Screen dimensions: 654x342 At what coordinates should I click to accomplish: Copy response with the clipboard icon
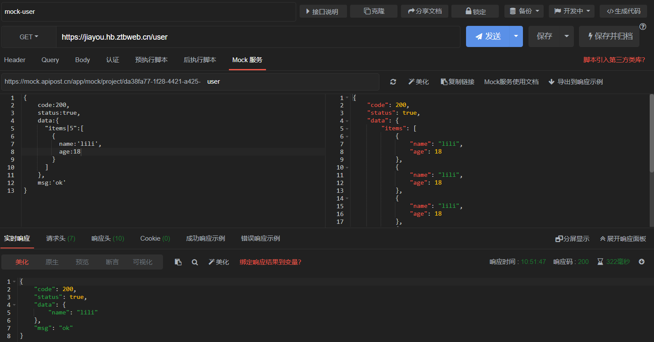click(x=178, y=262)
